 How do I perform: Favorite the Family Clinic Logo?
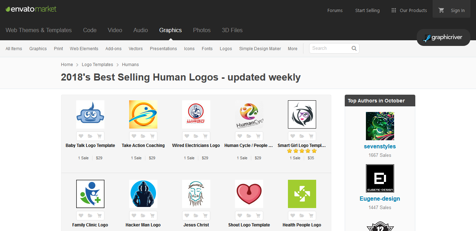pyautogui.click(x=81, y=216)
